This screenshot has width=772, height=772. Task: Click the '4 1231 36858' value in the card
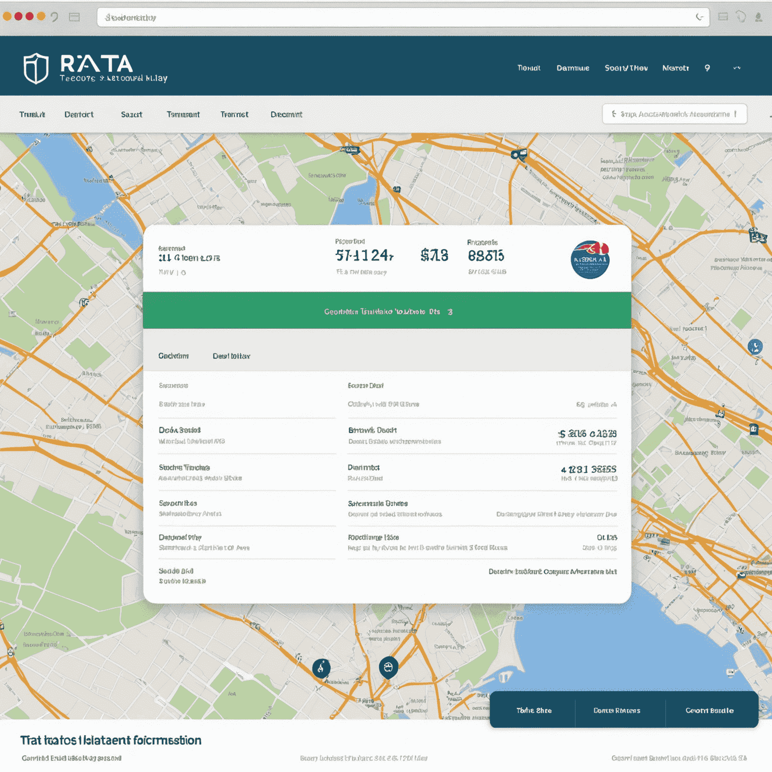(589, 469)
